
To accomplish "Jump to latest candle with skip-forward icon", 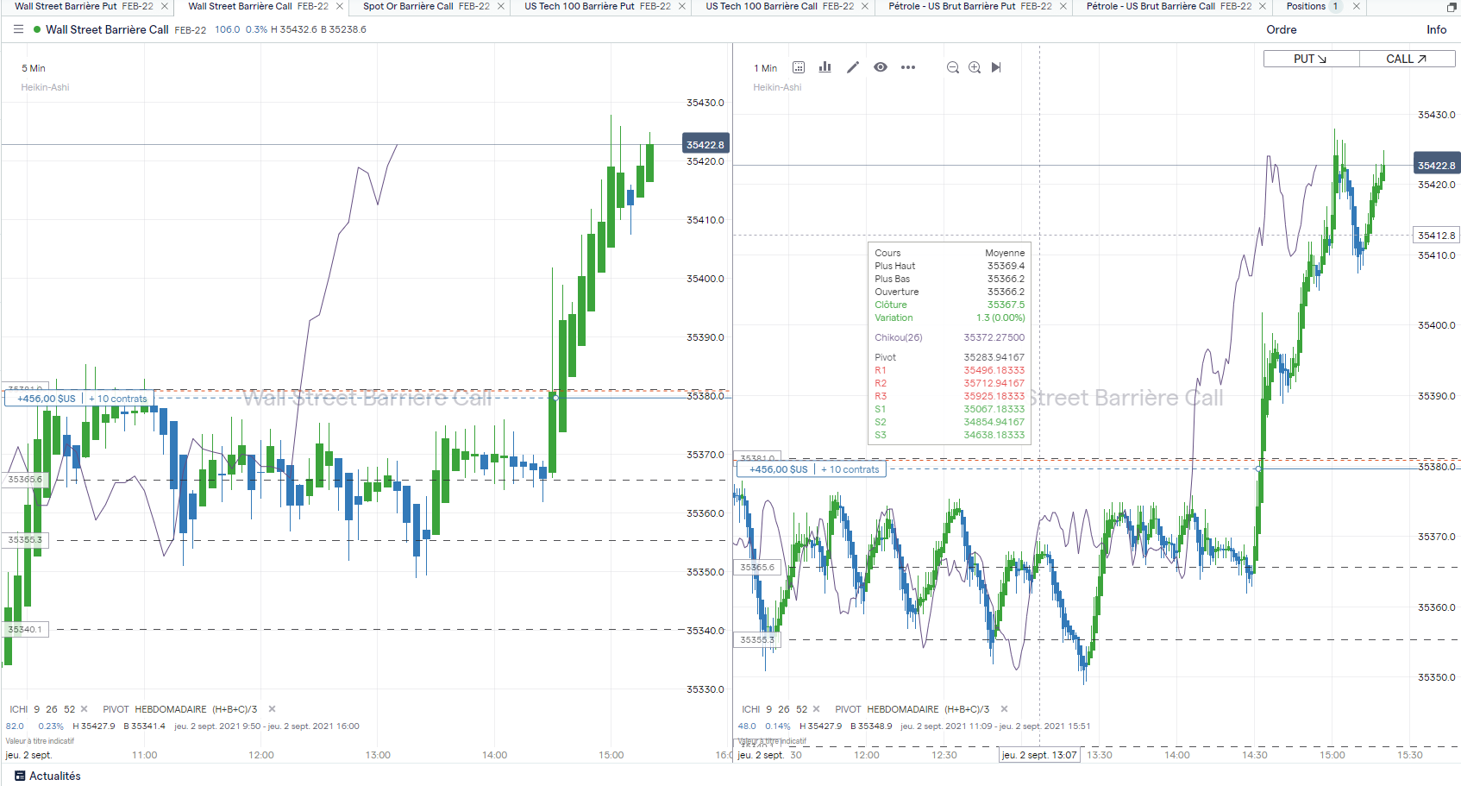I will (x=996, y=67).
